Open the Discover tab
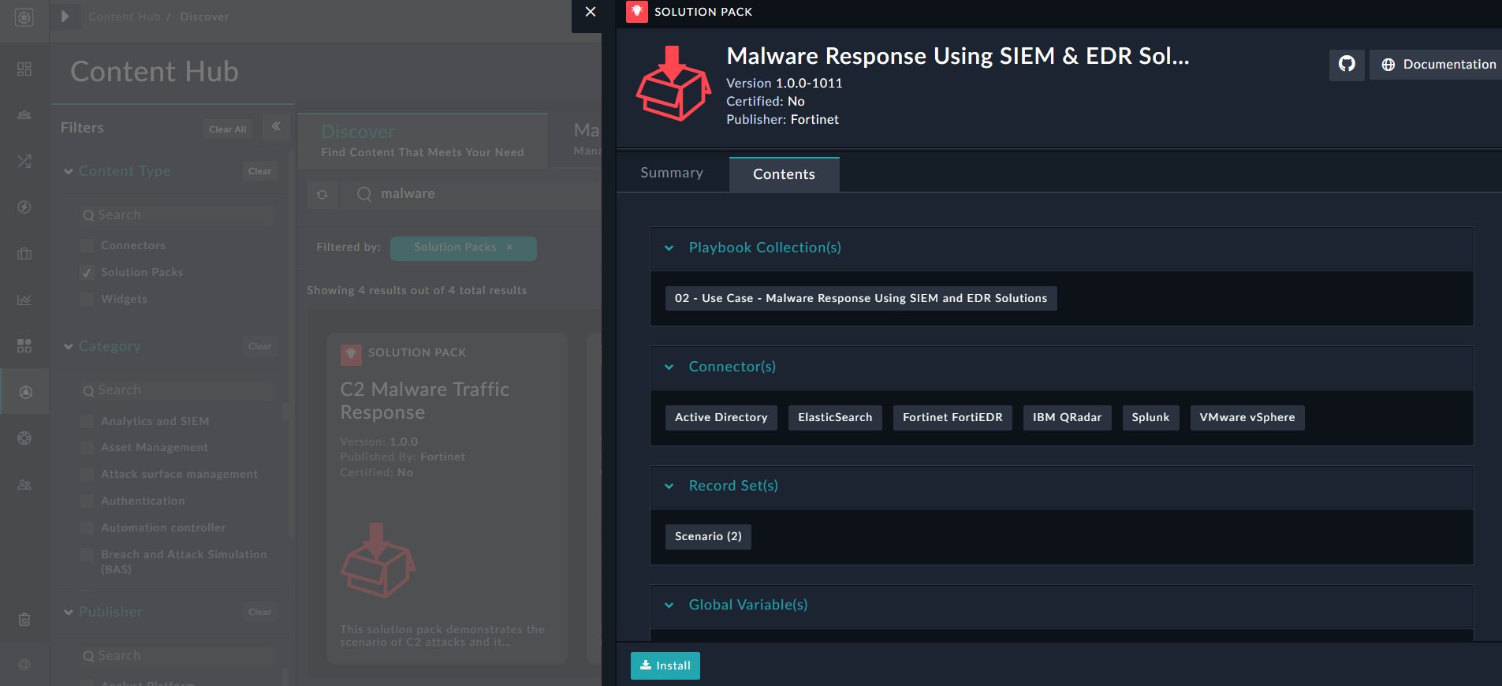 (x=423, y=140)
